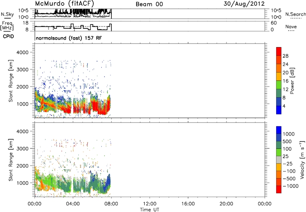Pick the light green 12–16 dB Power segment
The width and height of the screenshot is (306, 212).
279,85
